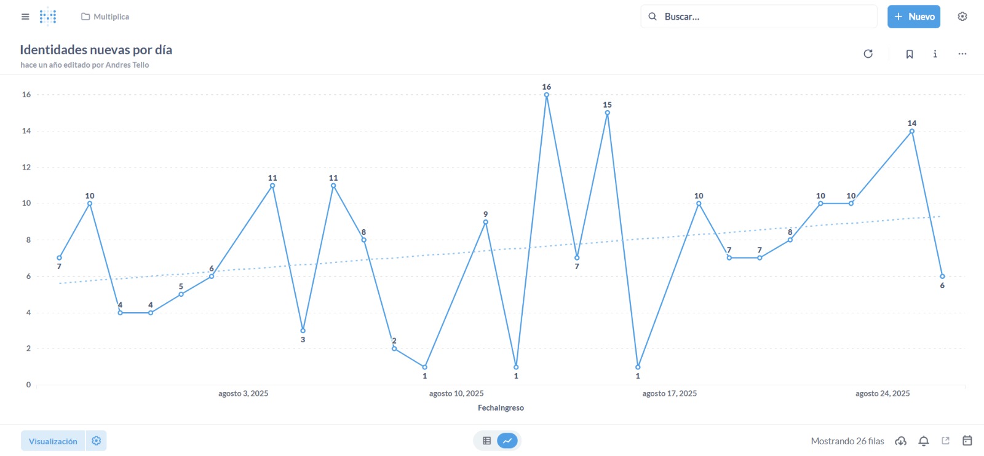Open the question info panel
984x456 pixels.
point(935,54)
